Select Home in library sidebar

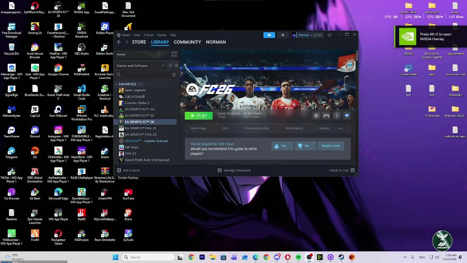(142, 54)
